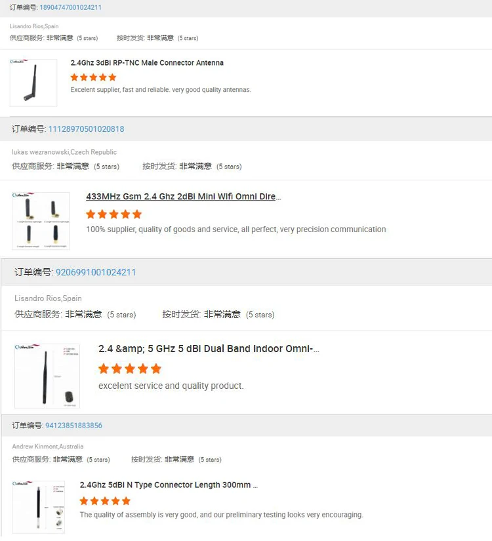The width and height of the screenshot is (492, 541).
Task: Click the star rating under Dual Band product
Action: click(129, 369)
